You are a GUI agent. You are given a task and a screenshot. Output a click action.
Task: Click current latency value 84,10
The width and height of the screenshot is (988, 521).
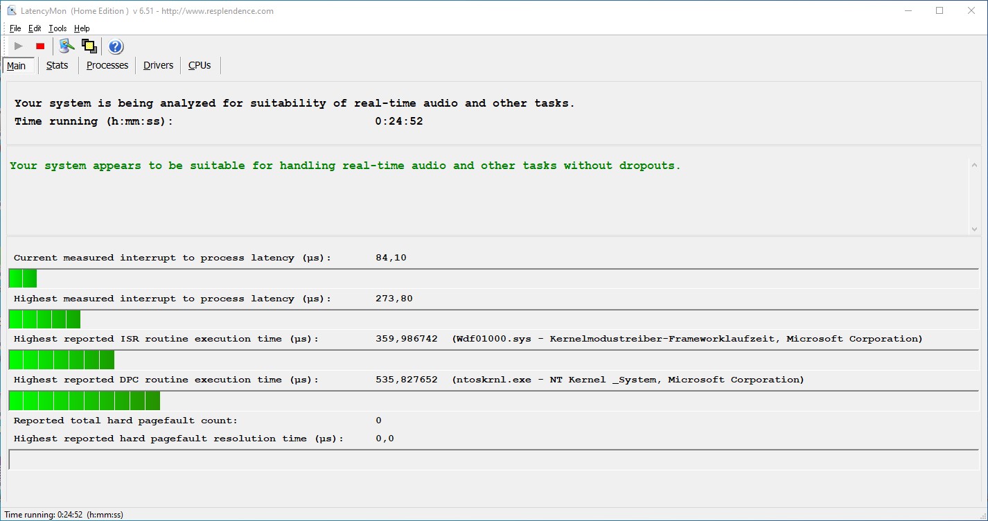pos(391,258)
